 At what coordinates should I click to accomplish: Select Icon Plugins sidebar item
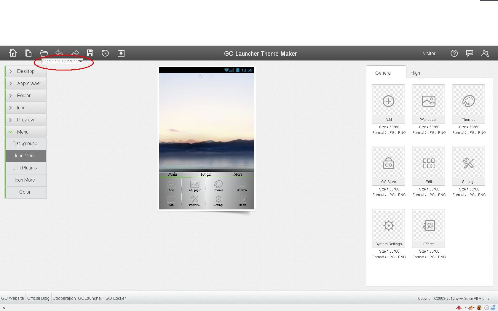pos(26,168)
